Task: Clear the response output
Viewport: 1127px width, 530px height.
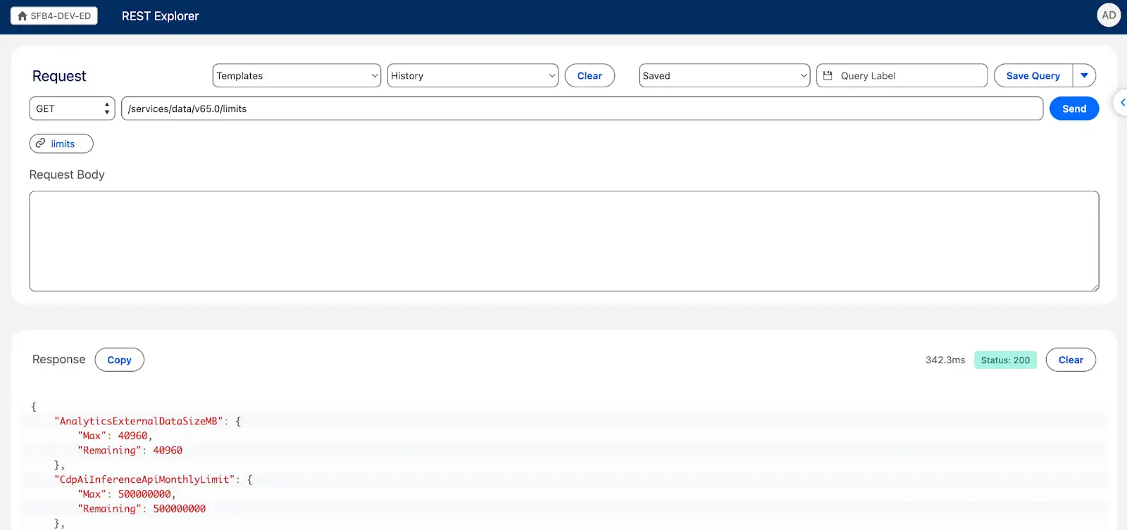Action: click(x=1070, y=360)
